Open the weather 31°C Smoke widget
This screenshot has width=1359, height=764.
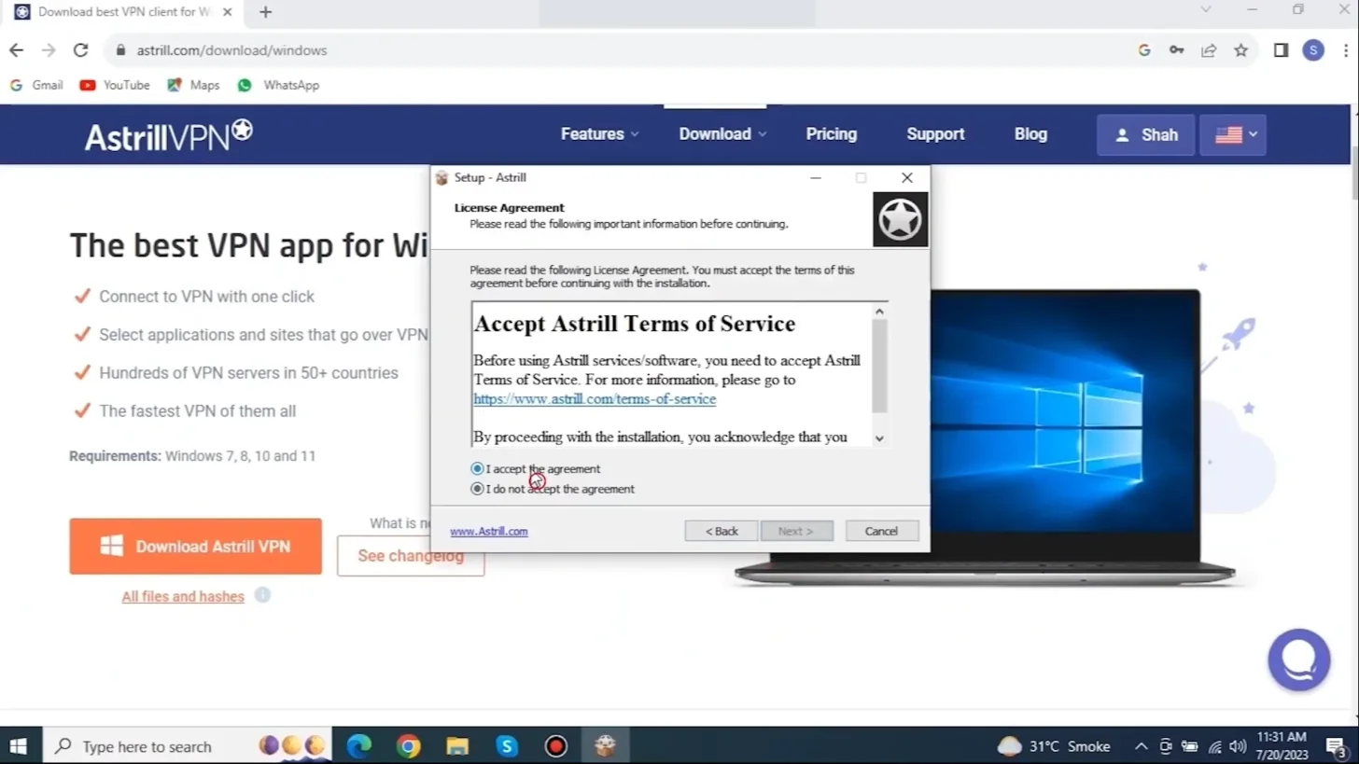click(1054, 746)
